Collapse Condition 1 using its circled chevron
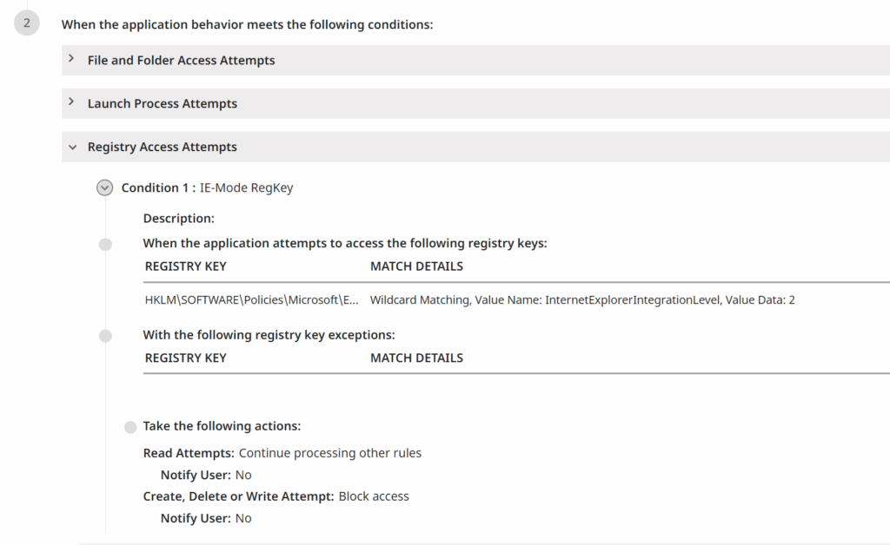This screenshot has height=545, width=890. pyautogui.click(x=105, y=187)
